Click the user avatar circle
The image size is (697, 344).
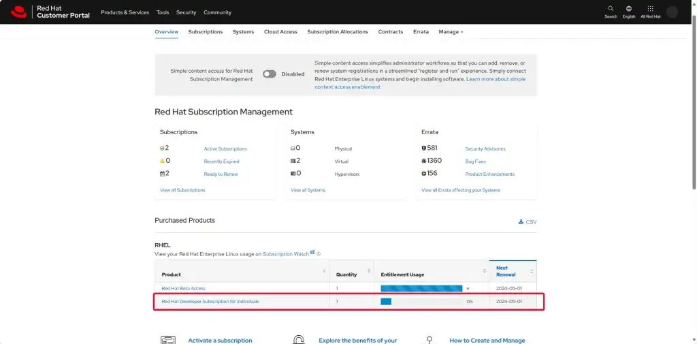click(672, 12)
